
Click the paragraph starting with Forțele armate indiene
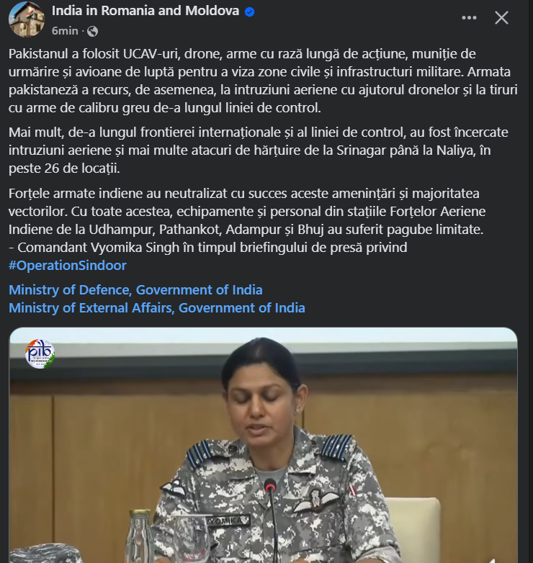pos(247,212)
